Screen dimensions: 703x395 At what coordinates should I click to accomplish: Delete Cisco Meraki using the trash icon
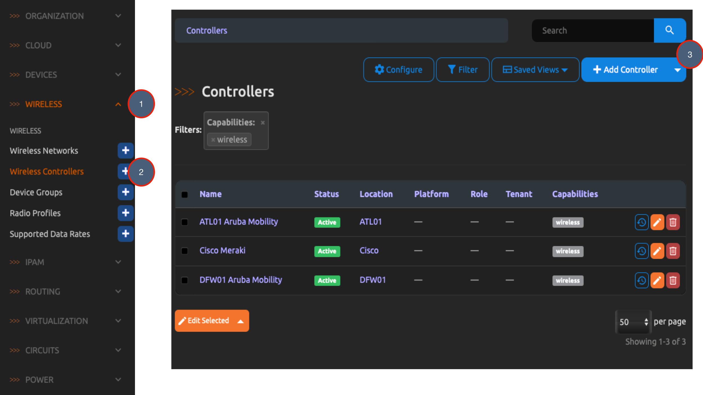coord(673,251)
